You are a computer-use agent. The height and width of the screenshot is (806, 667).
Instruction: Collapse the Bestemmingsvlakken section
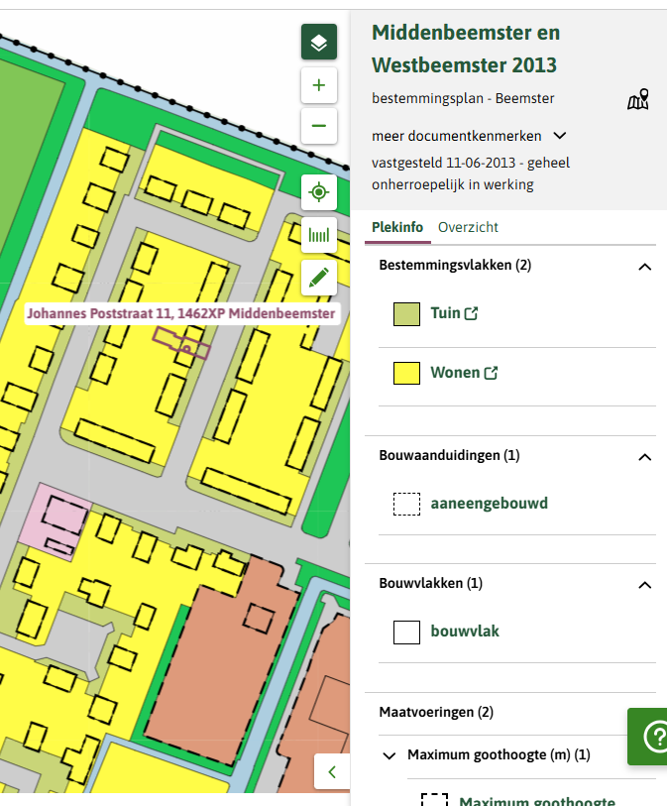644,267
